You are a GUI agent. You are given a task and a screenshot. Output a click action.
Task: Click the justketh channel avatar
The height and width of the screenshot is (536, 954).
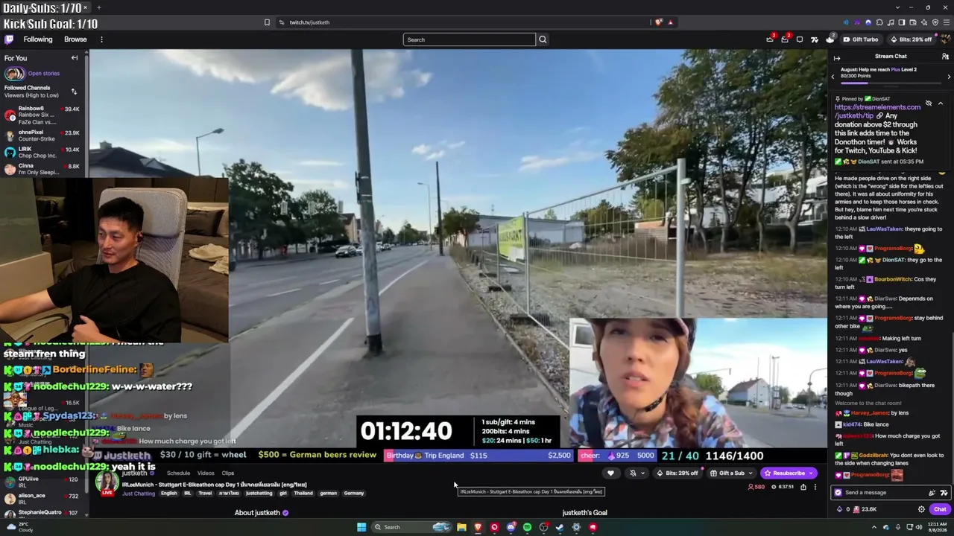click(x=107, y=482)
